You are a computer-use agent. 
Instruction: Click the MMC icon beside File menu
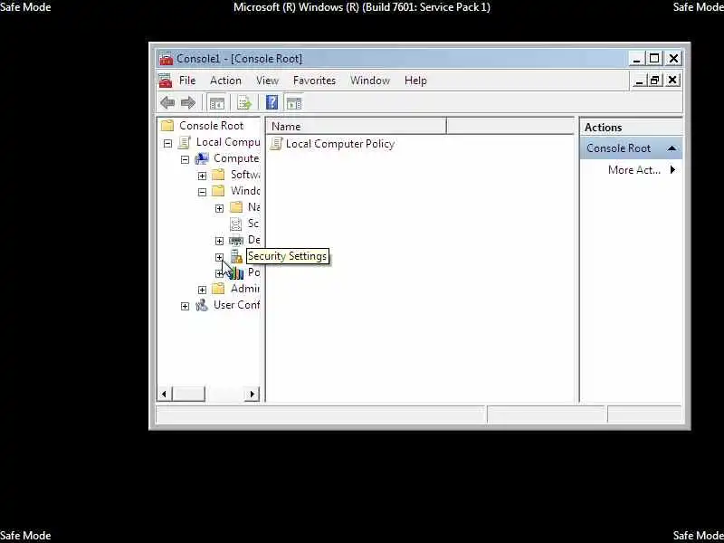(166, 81)
